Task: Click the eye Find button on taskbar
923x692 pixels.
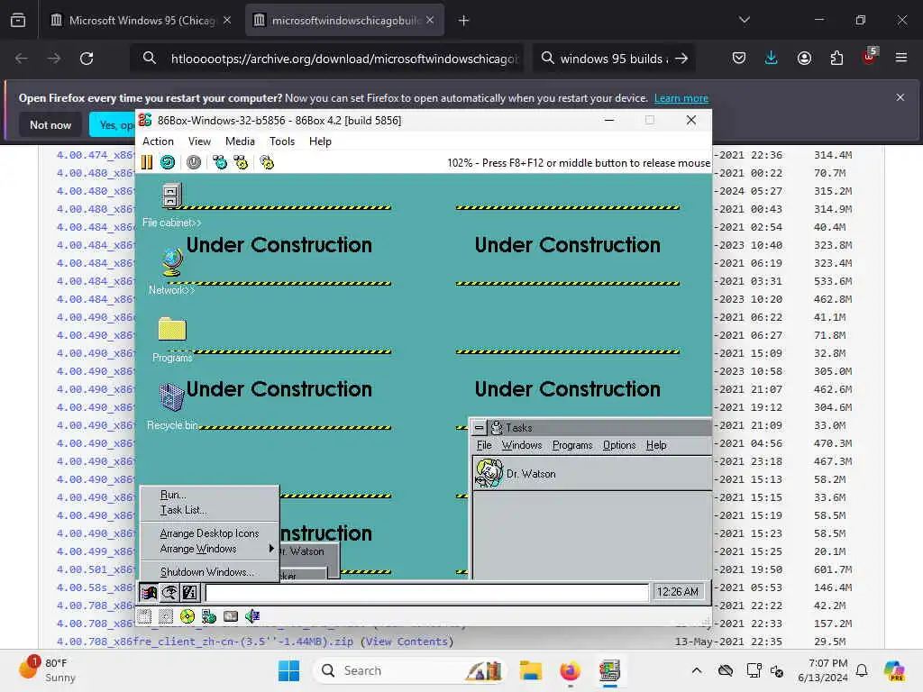Action: 169,593
